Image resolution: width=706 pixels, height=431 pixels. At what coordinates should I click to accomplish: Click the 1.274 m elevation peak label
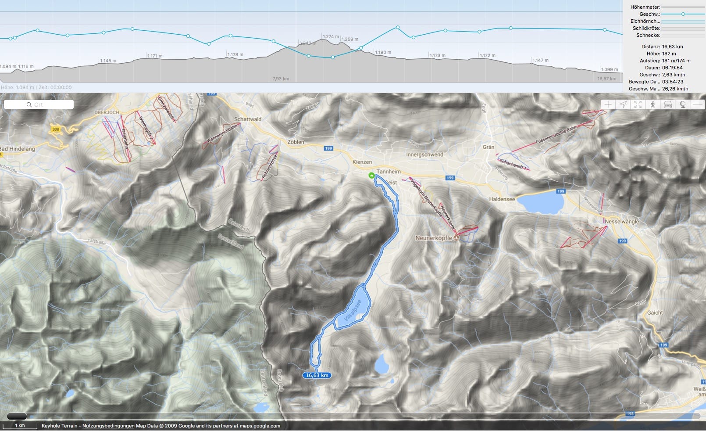coord(331,37)
